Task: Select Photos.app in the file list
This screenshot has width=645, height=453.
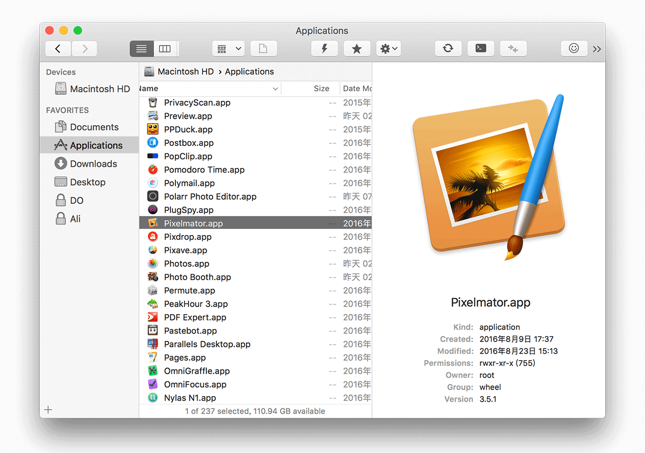Action: 186,264
